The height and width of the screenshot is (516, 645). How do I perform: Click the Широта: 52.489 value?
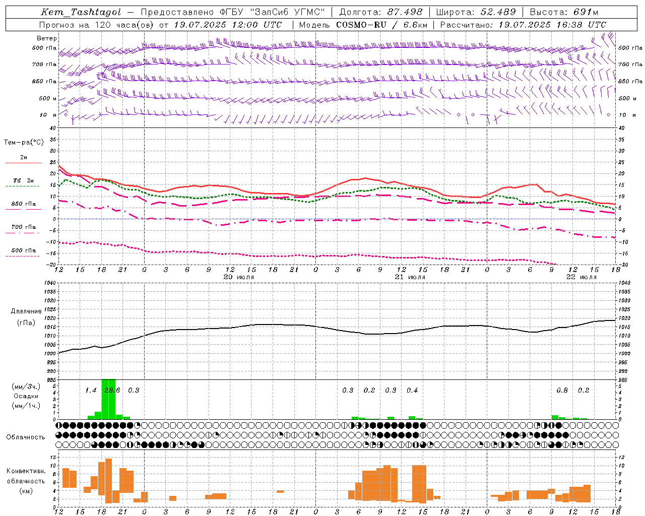pos(476,13)
